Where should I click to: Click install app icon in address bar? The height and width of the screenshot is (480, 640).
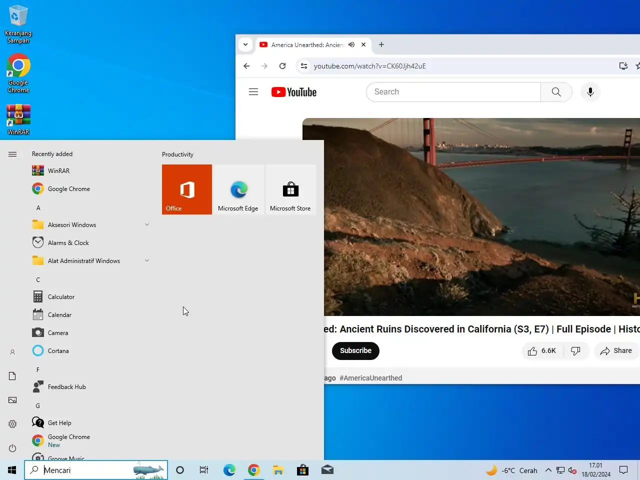[x=623, y=66]
